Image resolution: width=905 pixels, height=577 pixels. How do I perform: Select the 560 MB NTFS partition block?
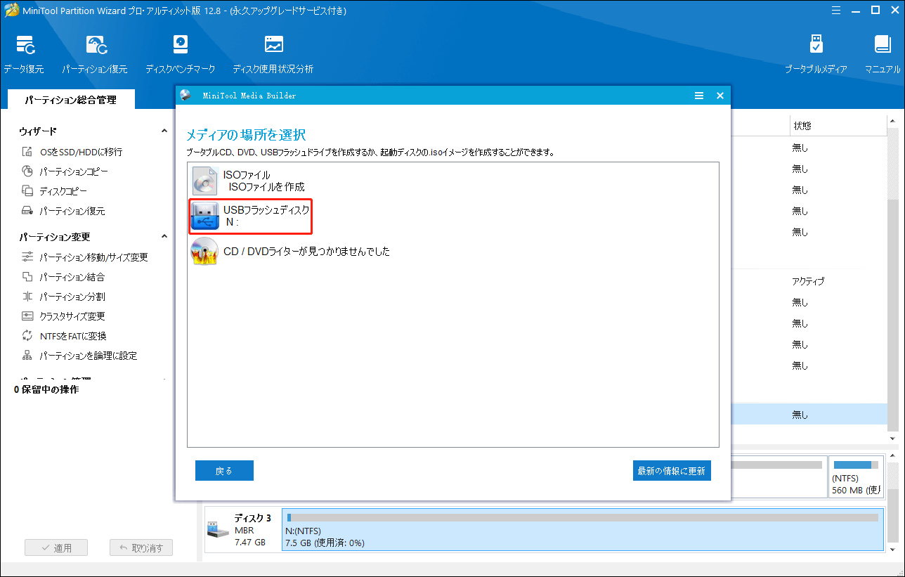(x=856, y=476)
